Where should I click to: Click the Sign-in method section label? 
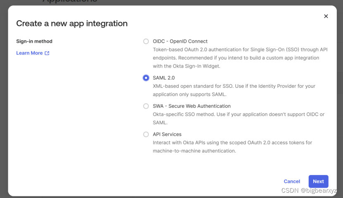34,41
